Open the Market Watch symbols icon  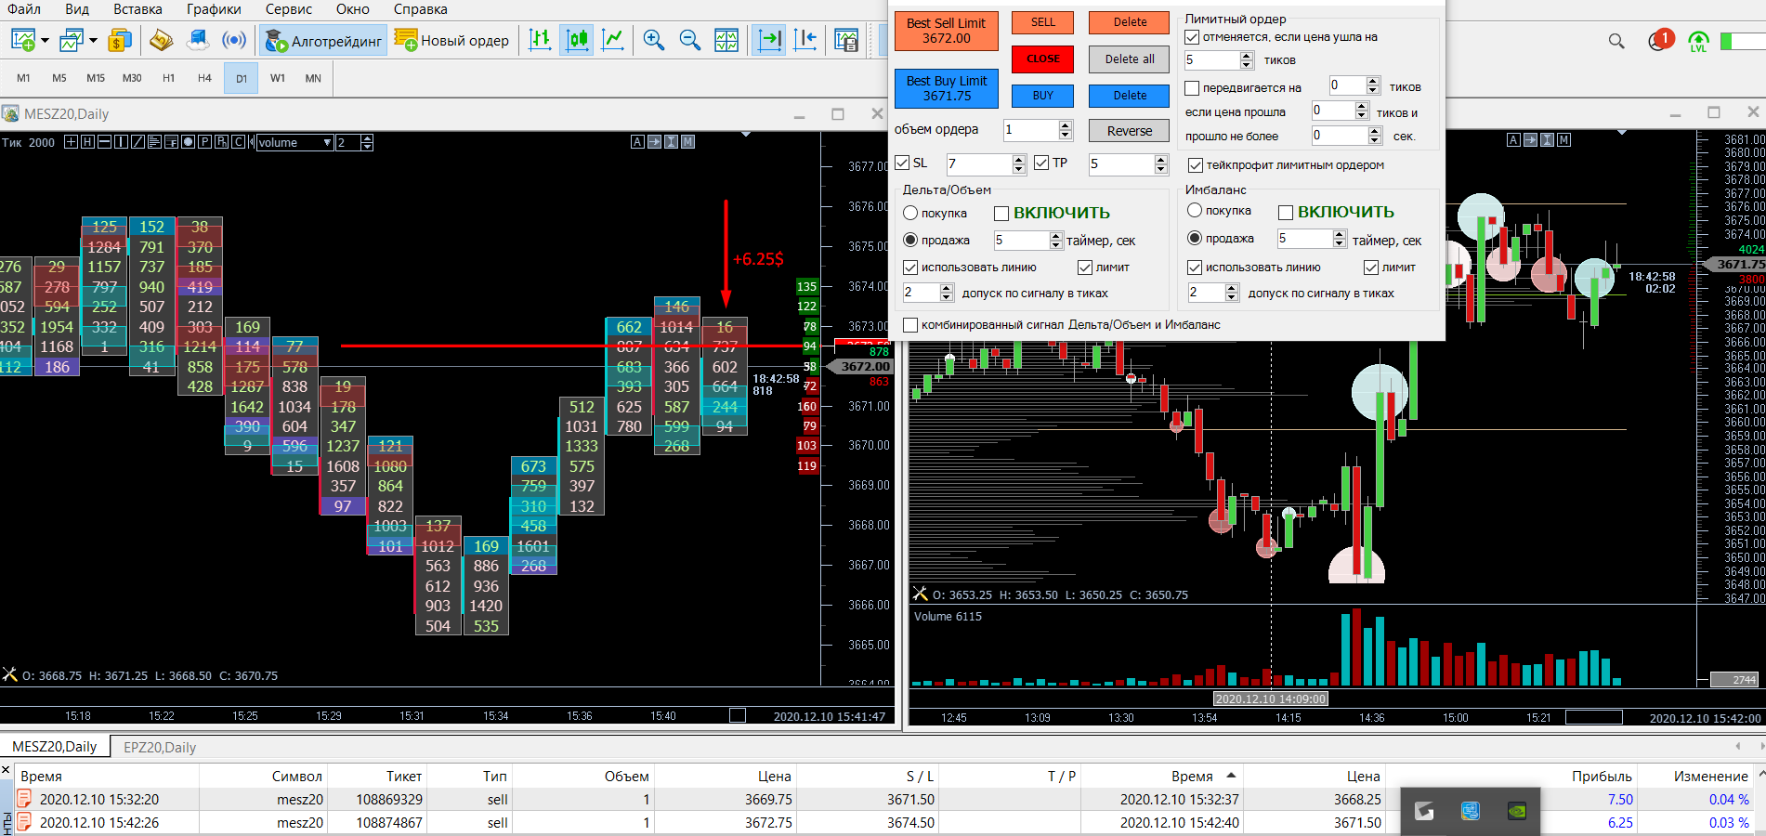coord(120,40)
